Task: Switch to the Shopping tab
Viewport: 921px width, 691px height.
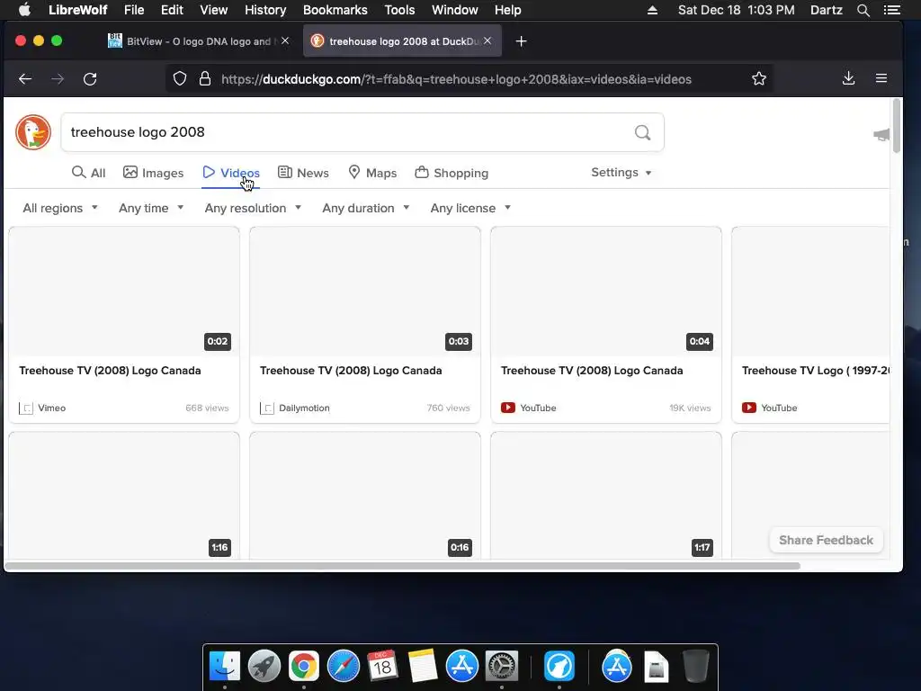Action: coord(452,173)
